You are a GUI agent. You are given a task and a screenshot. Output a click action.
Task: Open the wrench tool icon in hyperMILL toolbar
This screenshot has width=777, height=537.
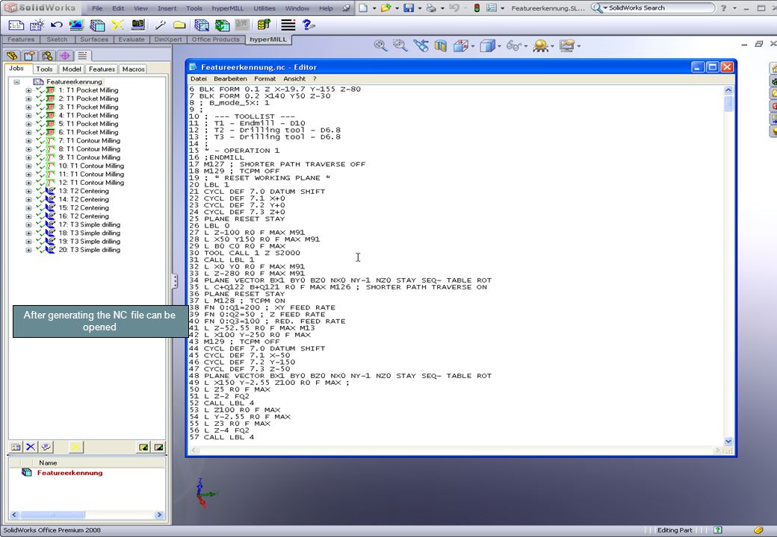[x=160, y=25]
